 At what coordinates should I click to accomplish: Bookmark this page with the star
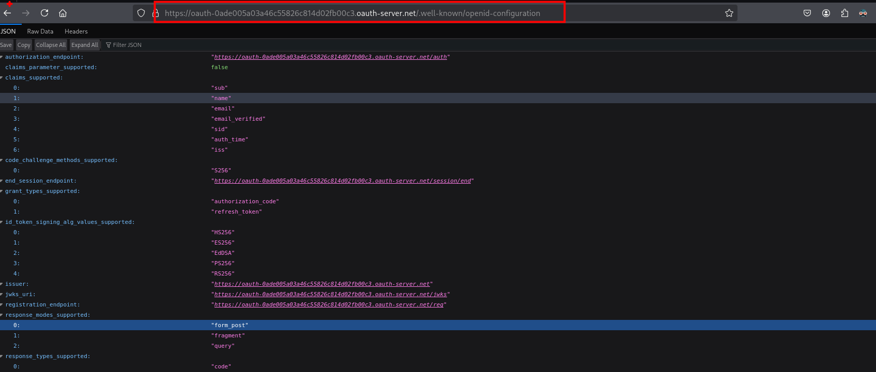[x=729, y=13]
